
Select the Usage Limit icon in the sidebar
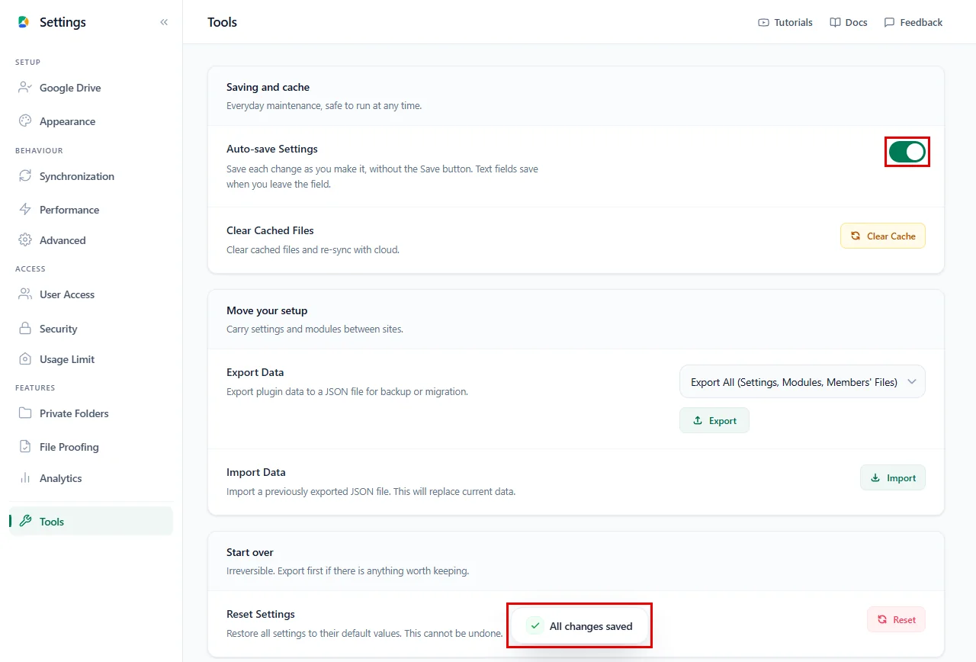tap(25, 359)
